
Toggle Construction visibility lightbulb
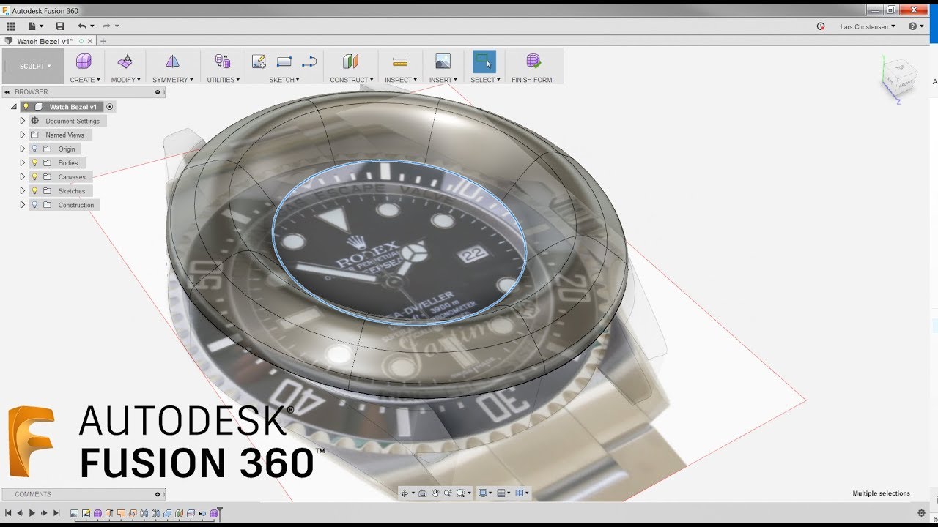click(34, 205)
